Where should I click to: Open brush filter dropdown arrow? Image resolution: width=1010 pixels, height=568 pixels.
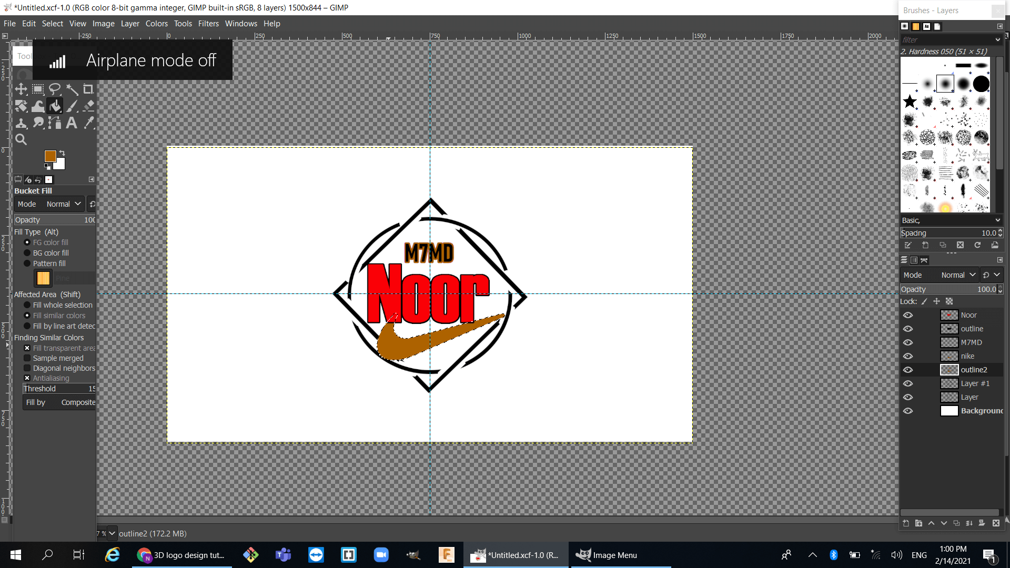(998, 40)
